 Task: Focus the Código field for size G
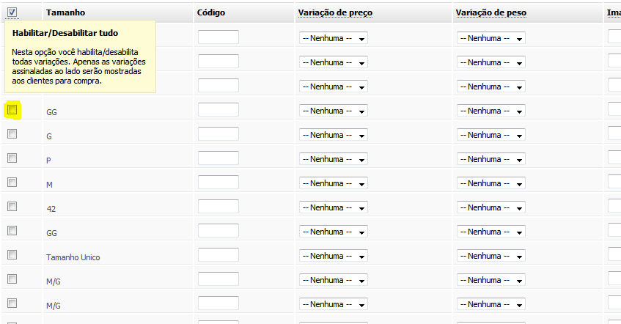click(x=218, y=134)
